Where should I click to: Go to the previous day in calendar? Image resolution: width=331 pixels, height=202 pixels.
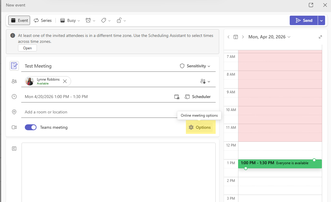[x=228, y=37]
